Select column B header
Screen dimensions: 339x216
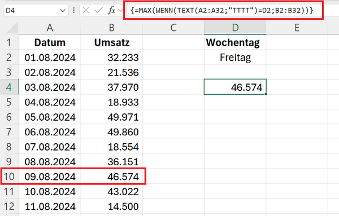coord(111,28)
